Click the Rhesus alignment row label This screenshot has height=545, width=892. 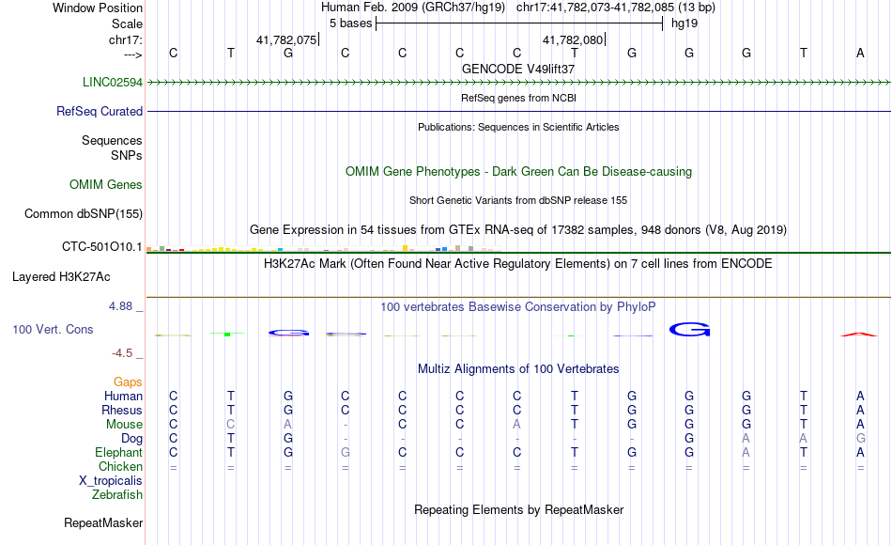[122, 410]
